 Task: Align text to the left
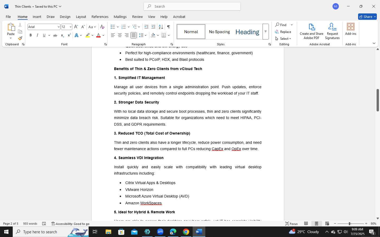point(113,35)
